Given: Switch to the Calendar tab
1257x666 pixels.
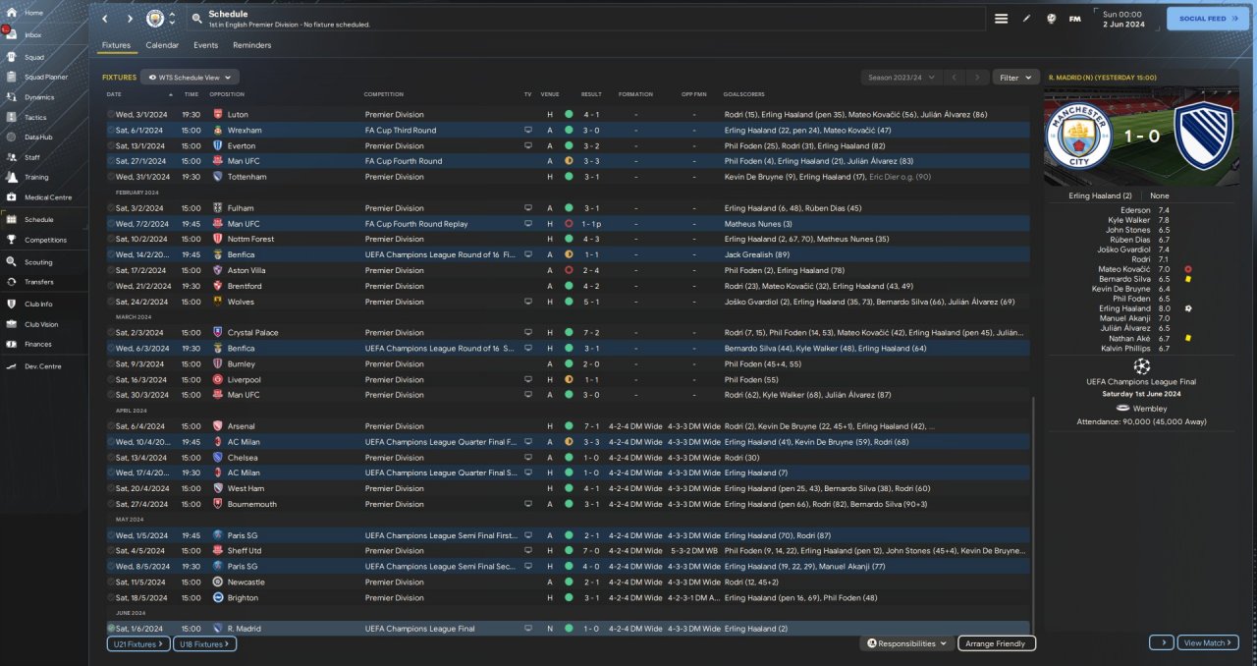Looking at the screenshot, I should click(162, 45).
